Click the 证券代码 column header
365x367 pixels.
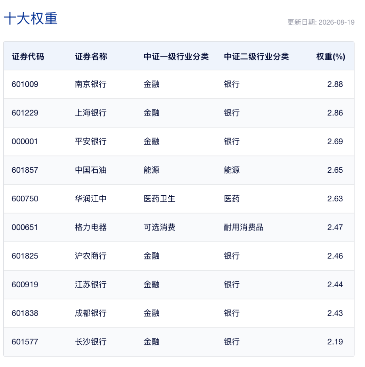click(28, 56)
